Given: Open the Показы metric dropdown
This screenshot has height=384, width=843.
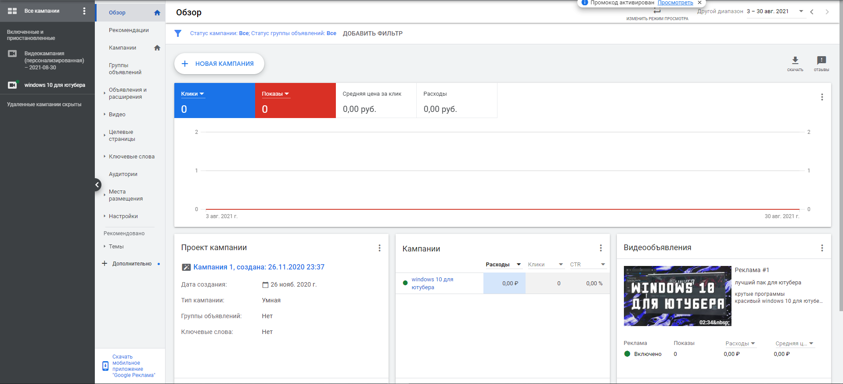Looking at the screenshot, I should (276, 94).
